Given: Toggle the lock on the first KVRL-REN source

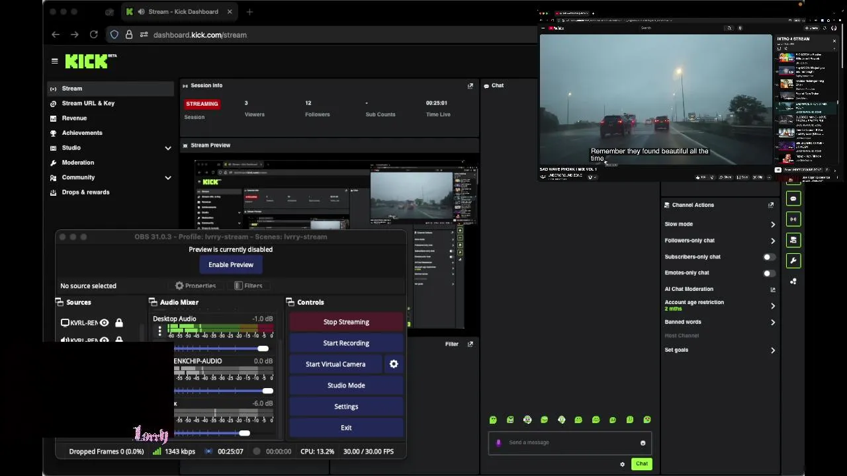Looking at the screenshot, I should click(119, 323).
